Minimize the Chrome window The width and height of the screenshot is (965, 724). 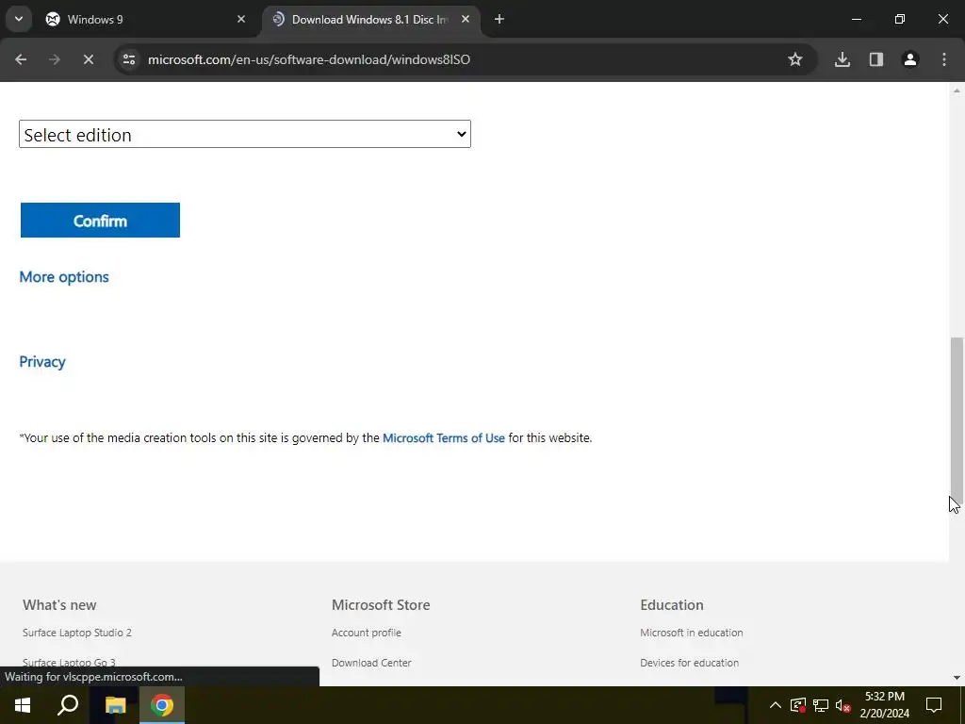tap(856, 19)
